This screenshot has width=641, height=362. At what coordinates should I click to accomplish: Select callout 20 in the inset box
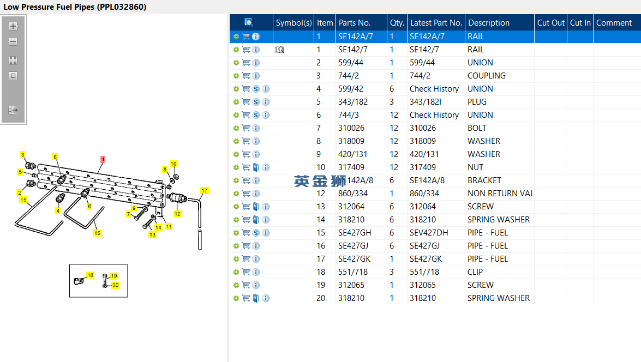[115, 285]
